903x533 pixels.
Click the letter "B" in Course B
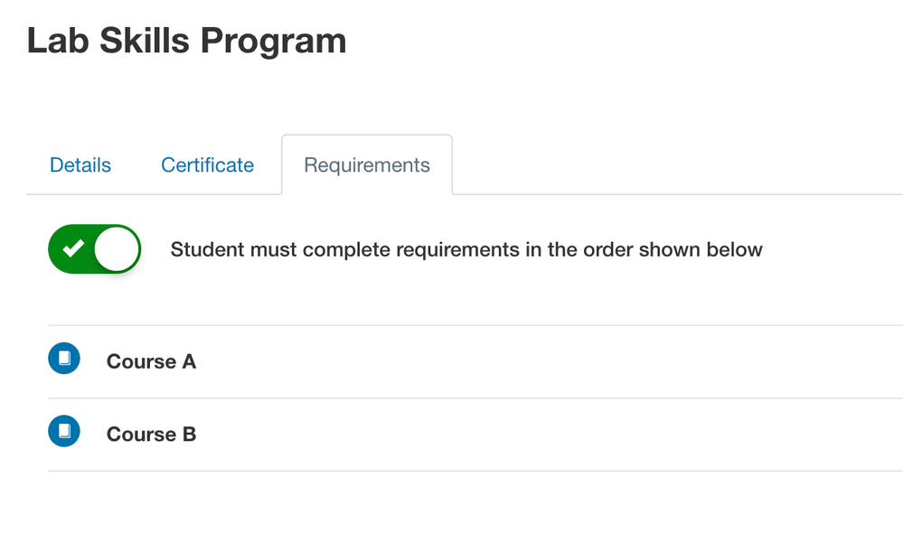(189, 435)
